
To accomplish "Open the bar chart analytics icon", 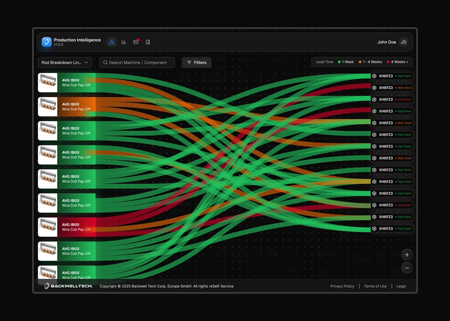I will [124, 42].
